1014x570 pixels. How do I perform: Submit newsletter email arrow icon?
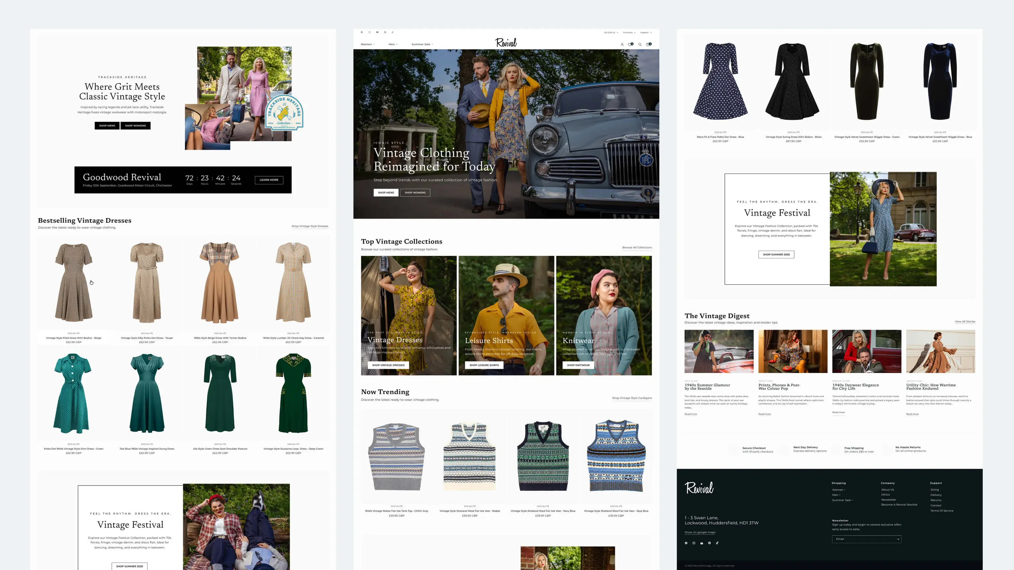(x=898, y=539)
